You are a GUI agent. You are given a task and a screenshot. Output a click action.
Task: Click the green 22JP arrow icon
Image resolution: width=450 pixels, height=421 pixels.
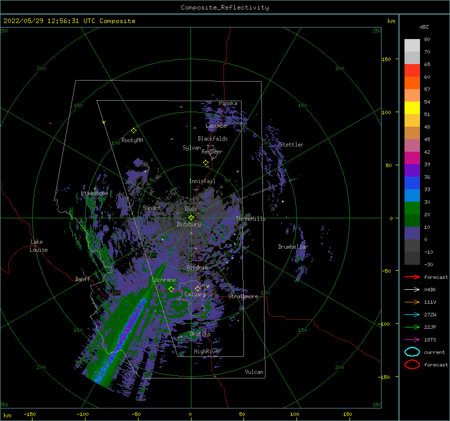[412, 327]
